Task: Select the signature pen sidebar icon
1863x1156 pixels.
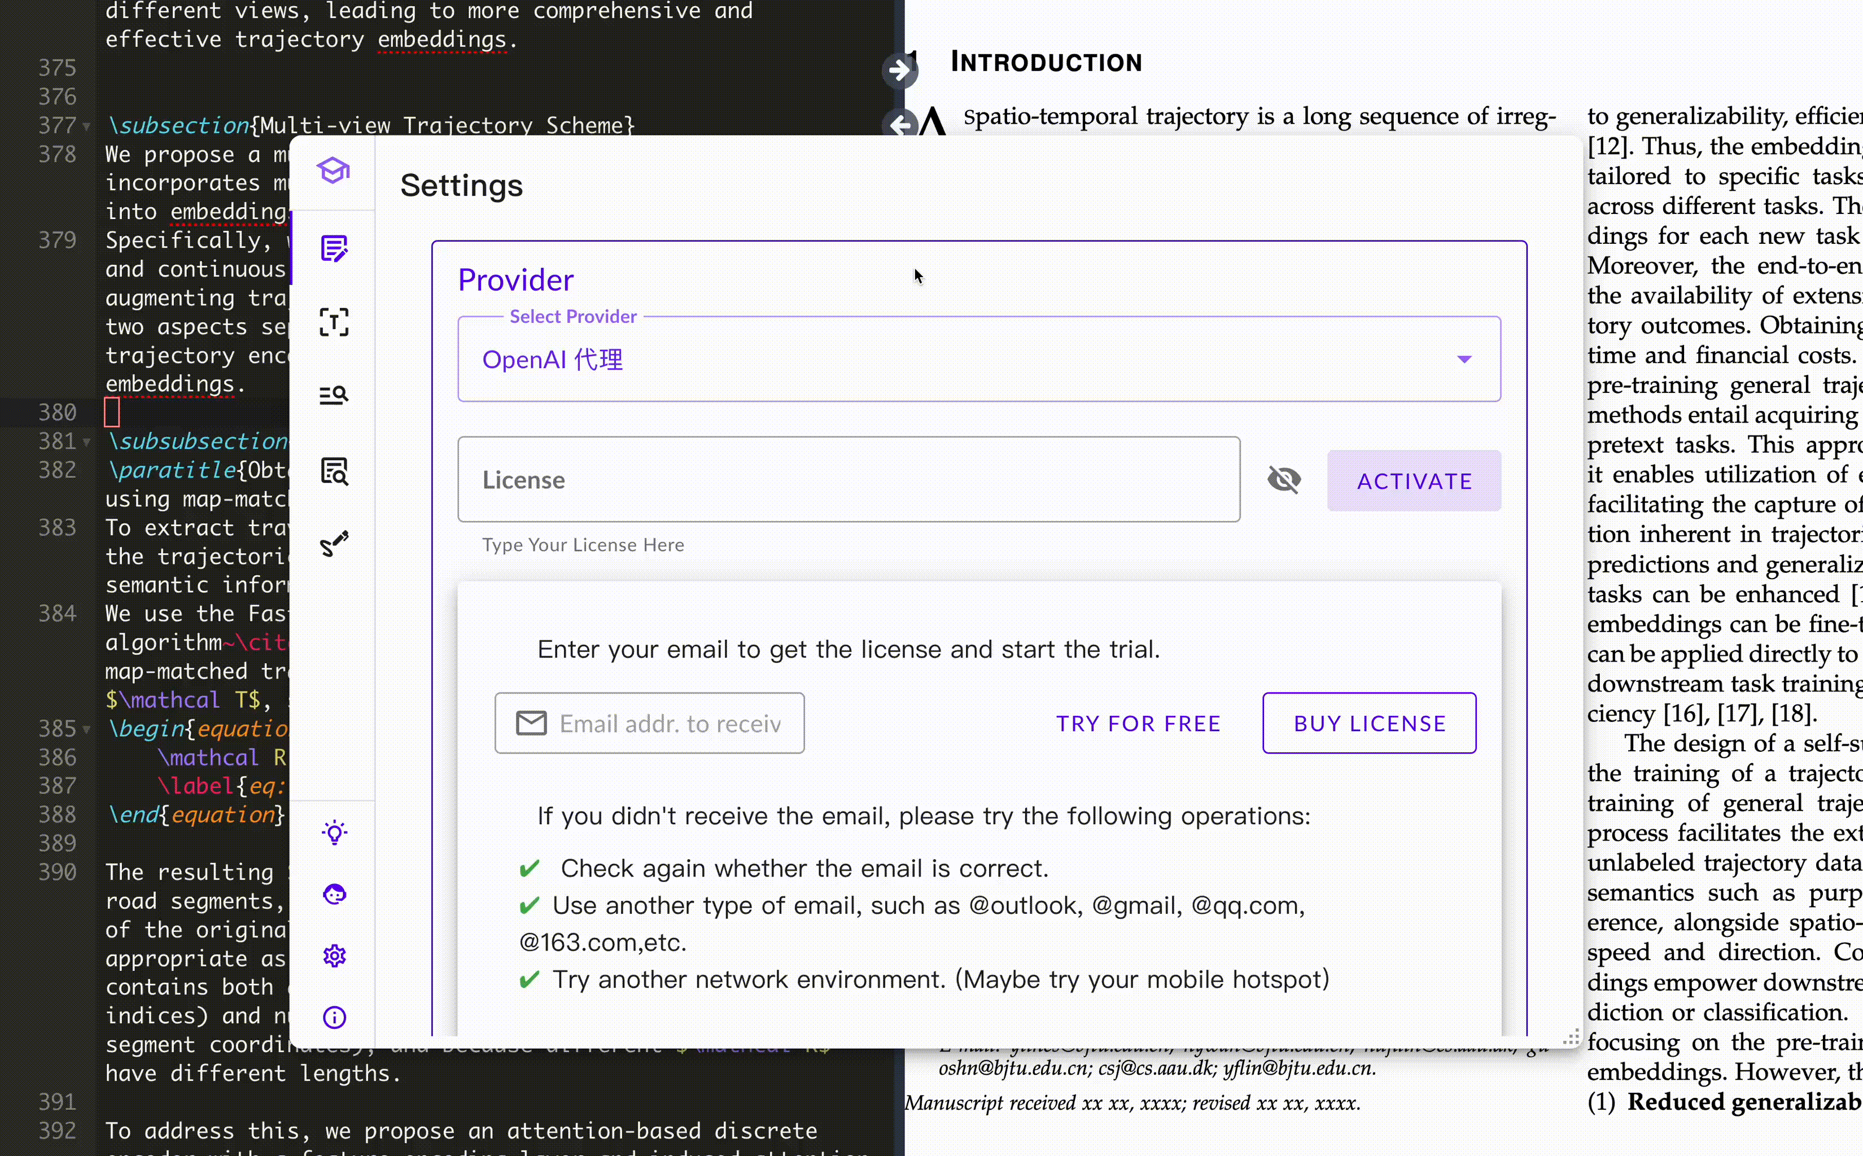Action: 334,544
